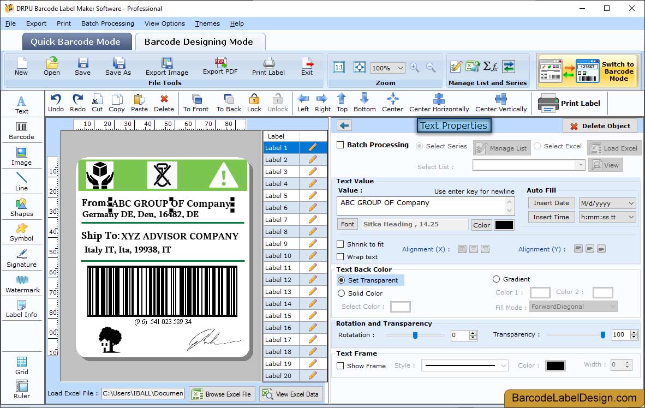Image resolution: width=645 pixels, height=408 pixels.
Task: Click Export PDF icon
Action: (220, 66)
